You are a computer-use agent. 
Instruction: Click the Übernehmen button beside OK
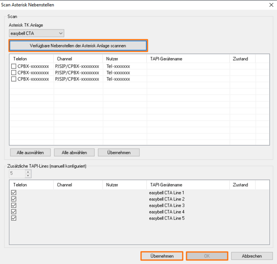(162, 256)
